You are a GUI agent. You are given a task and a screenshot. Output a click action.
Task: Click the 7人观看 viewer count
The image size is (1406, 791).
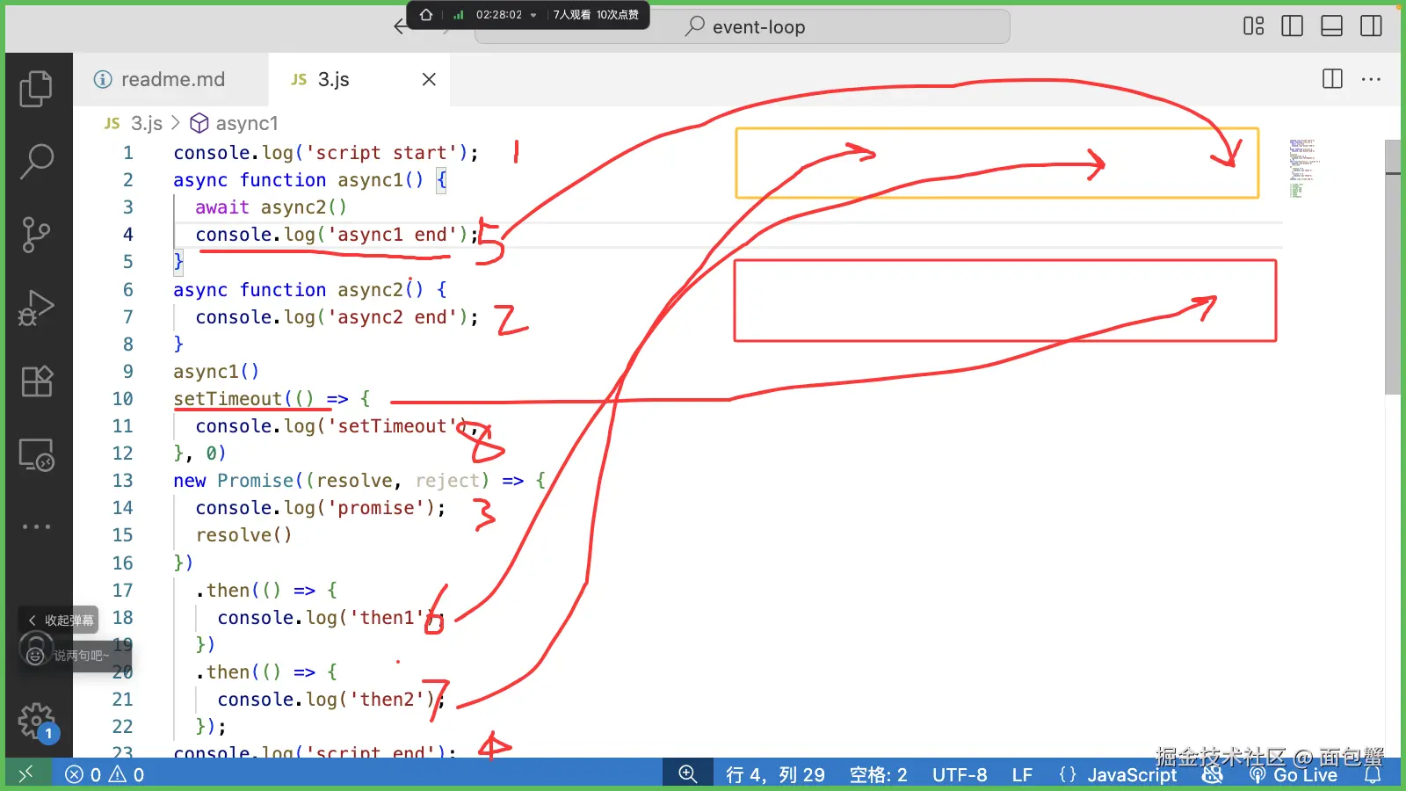[571, 15]
